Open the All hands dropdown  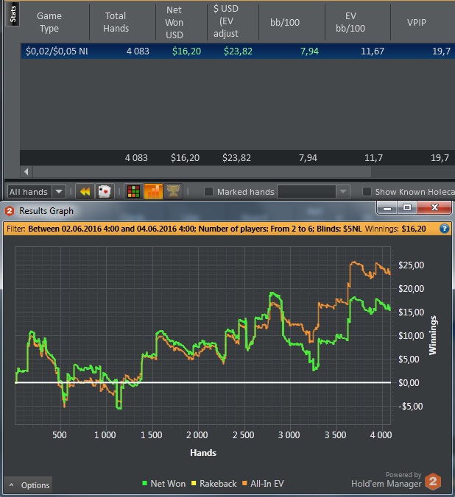pyautogui.click(x=37, y=192)
